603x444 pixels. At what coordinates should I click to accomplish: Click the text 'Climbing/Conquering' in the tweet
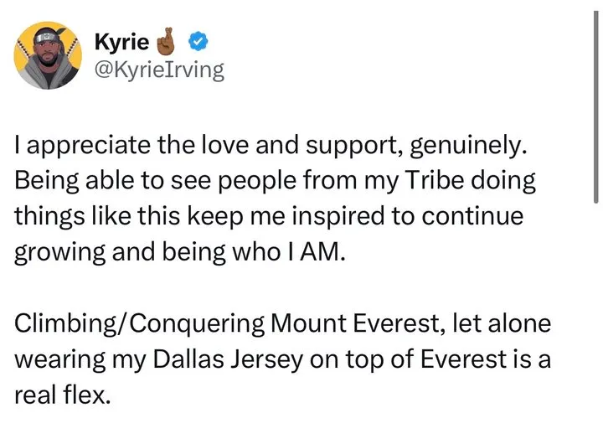[x=140, y=323]
